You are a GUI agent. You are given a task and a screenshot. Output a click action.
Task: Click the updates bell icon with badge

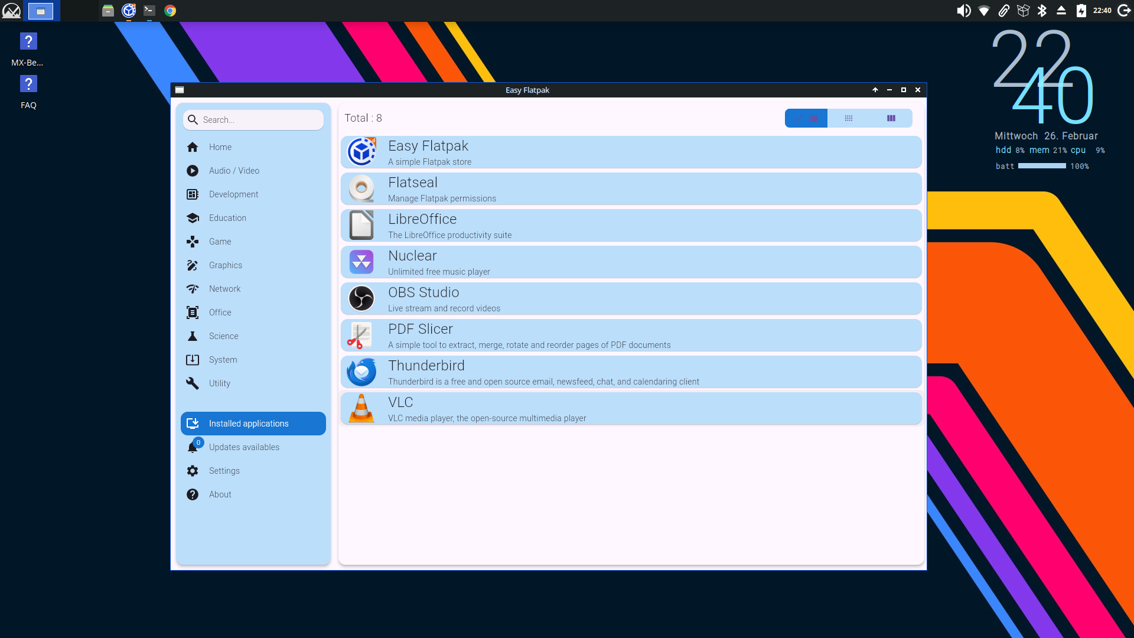click(x=194, y=446)
